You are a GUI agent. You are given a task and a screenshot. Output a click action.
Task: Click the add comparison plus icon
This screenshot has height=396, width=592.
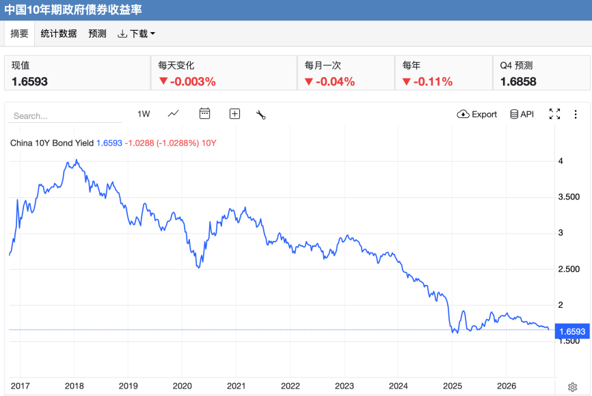pyautogui.click(x=235, y=114)
